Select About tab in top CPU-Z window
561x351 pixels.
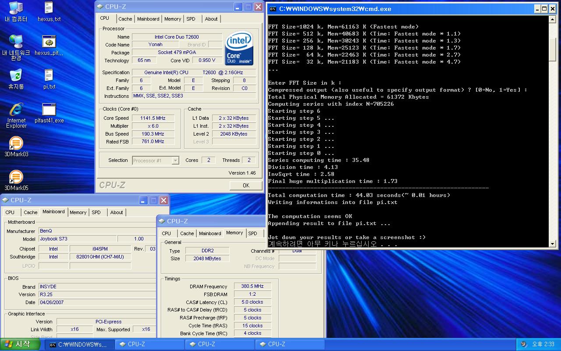pos(211,19)
